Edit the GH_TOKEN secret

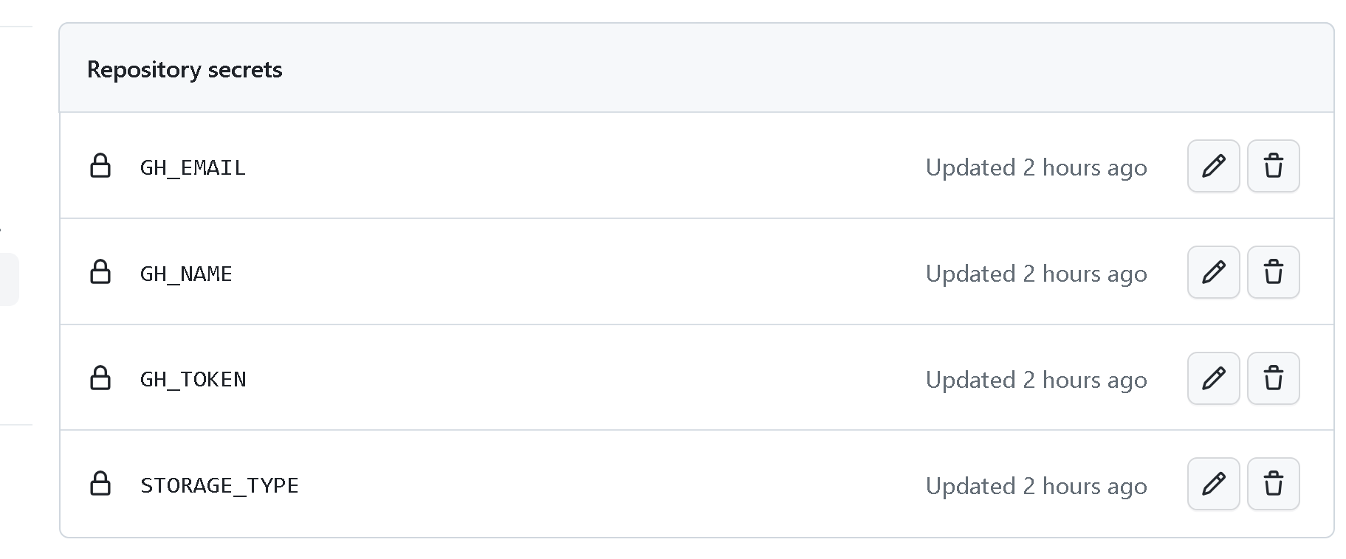point(1213,378)
